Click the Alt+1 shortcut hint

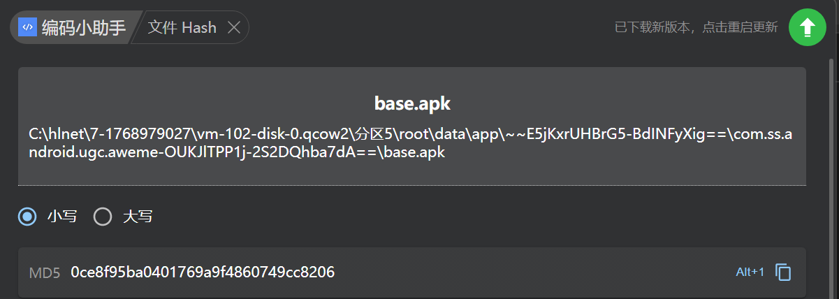click(x=750, y=272)
